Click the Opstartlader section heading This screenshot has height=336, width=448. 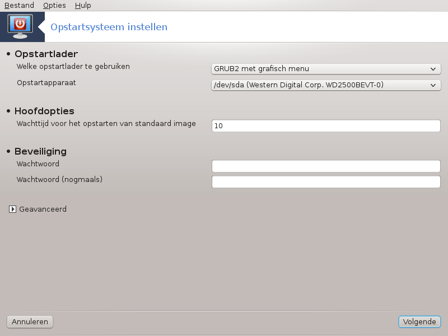[46, 54]
